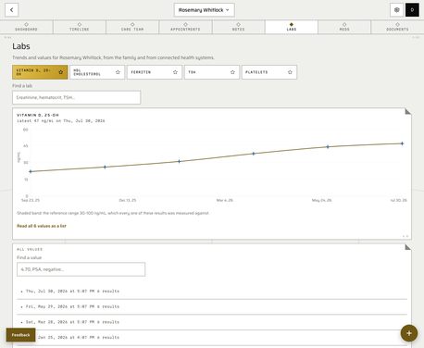Open the Rosemary Whitlock patient dropdown
Image resolution: width=424 pixels, height=348 pixels.
tap(204, 10)
